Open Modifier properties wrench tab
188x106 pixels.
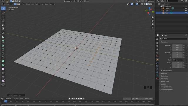pos(157,63)
